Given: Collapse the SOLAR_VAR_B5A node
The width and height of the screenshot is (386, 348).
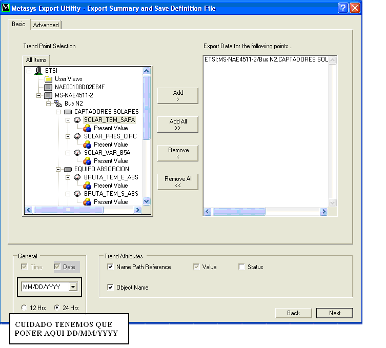Looking at the screenshot, I should click(x=68, y=153).
